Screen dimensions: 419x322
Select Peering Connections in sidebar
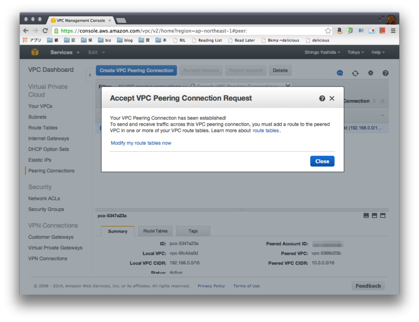[x=51, y=171]
